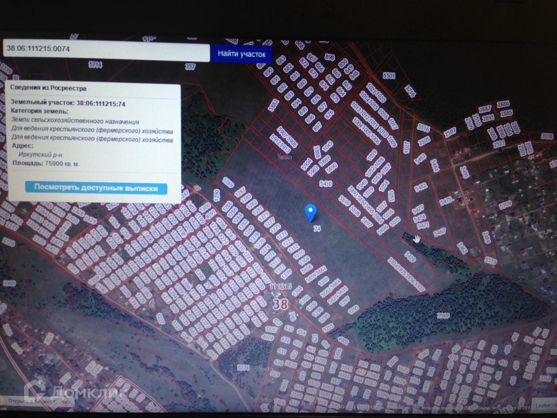Click parcel label 5274 on the map
Viewport: 557px width, 418px height.
pos(243,368)
